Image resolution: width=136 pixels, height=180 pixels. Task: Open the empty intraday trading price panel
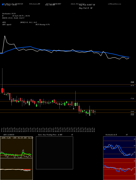pyautogui.click(x=54, y=153)
